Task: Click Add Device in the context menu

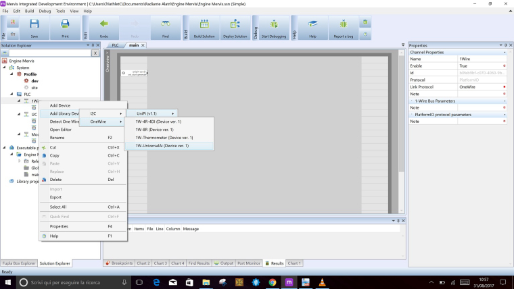Action: (60, 105)
